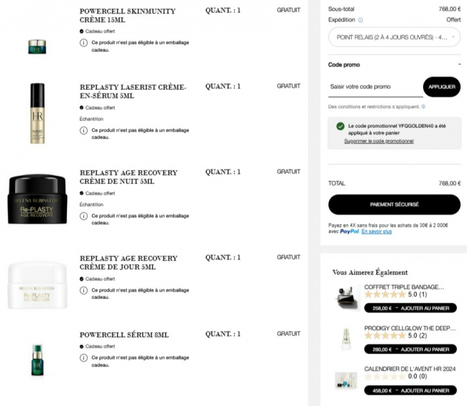
Task: Open the Powercell Sérum product image
Action: (x=37, y=360)
